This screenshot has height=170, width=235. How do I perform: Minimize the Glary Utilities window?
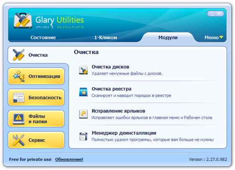click(x=212, y=14)
